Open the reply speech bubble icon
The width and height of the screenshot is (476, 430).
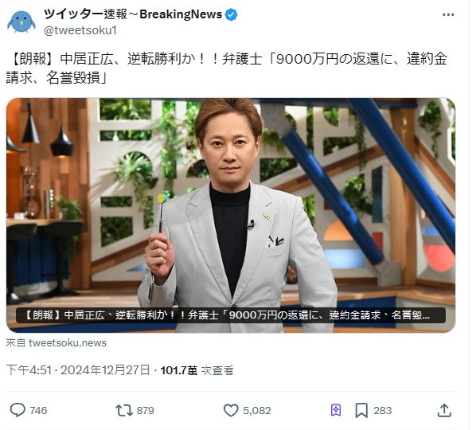18,410
